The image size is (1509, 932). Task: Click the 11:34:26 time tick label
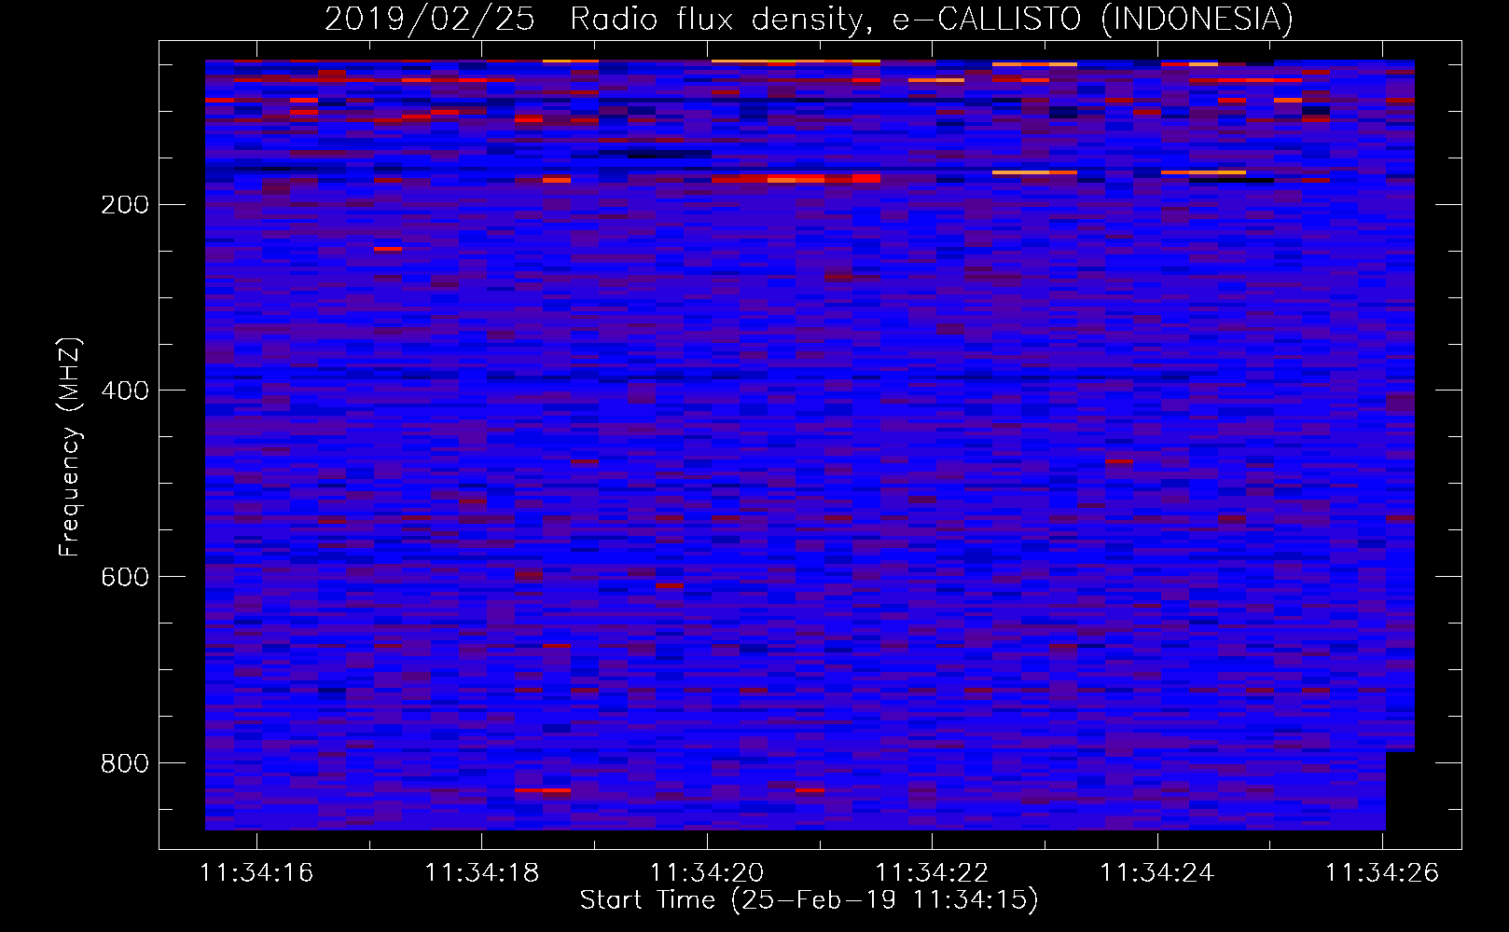(1382, 872)
